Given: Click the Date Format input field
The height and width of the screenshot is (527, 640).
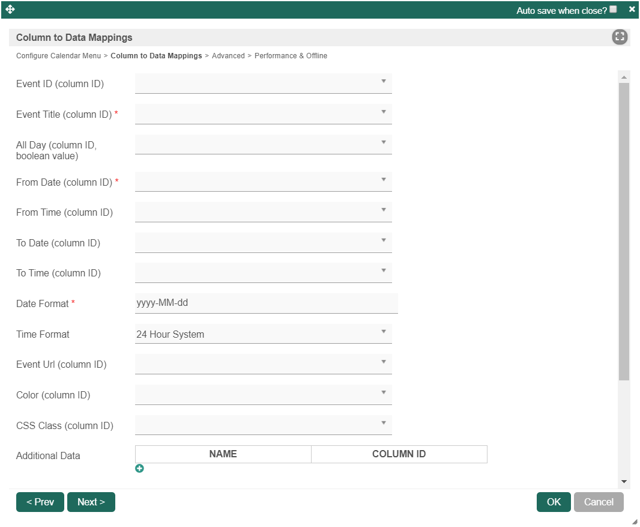Looking at the screenshot, I should 266,303.
